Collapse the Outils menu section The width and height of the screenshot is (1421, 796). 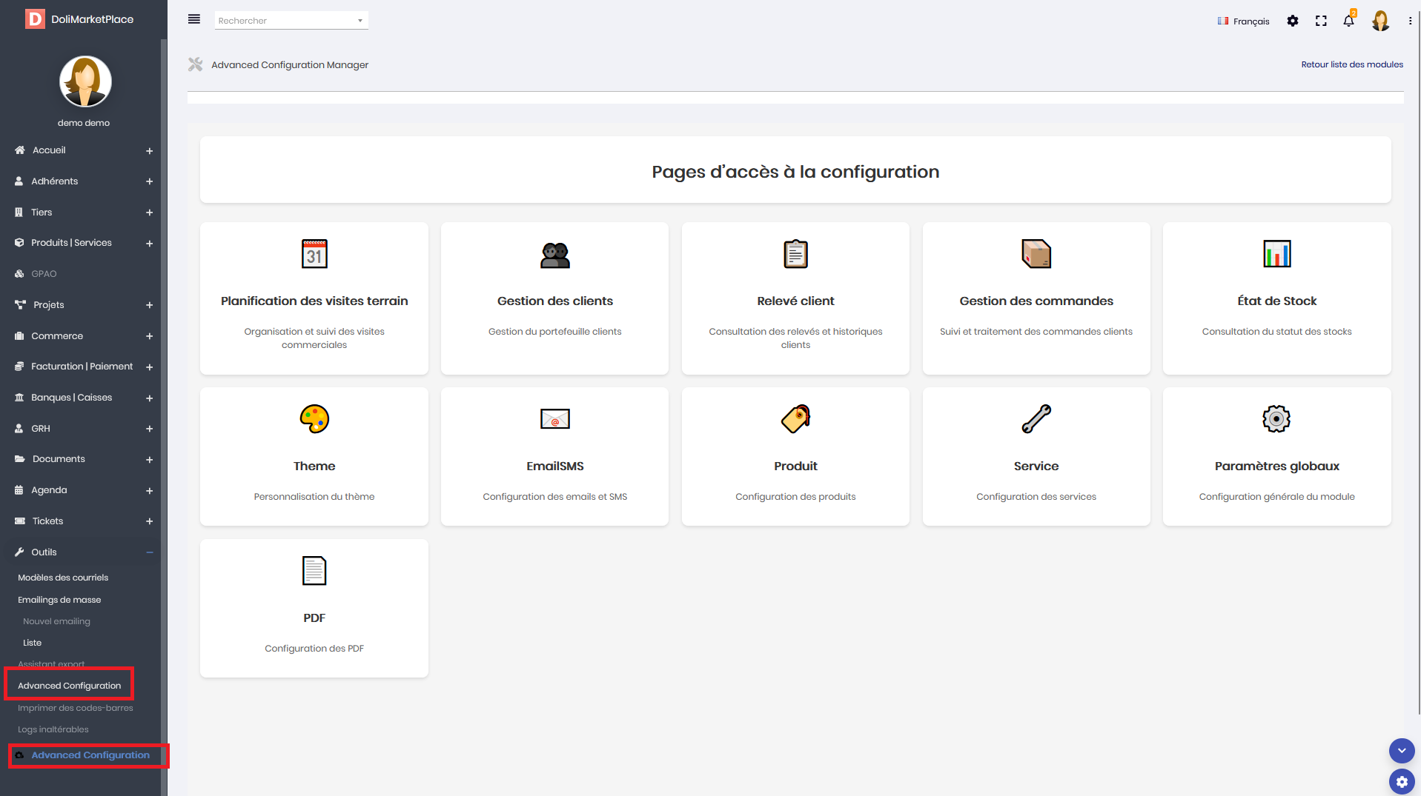tap(149, 552)
